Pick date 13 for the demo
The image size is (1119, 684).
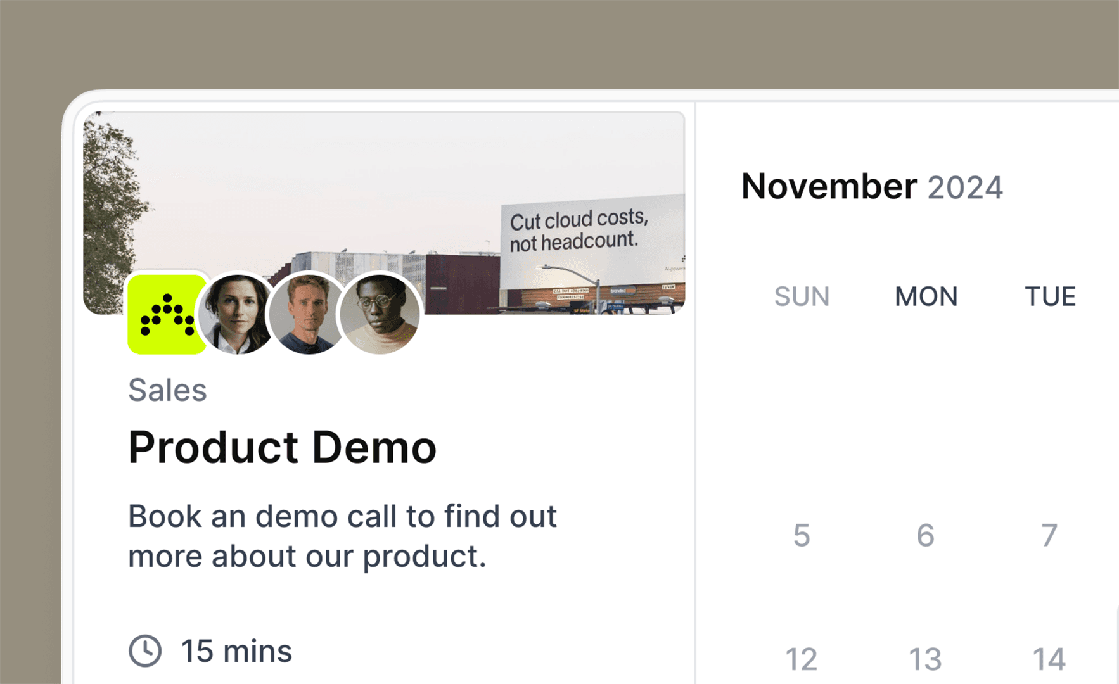click(x=924, y=657)
